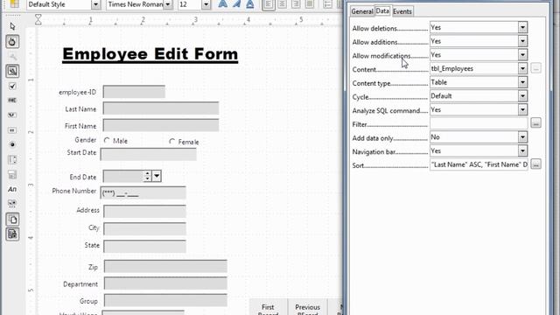560x315 pixels.
Task: Pick the Formatted Field control tool
Action: 12,115
